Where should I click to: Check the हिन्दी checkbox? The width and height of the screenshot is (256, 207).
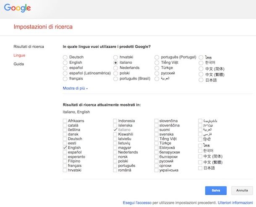(200, 140)
